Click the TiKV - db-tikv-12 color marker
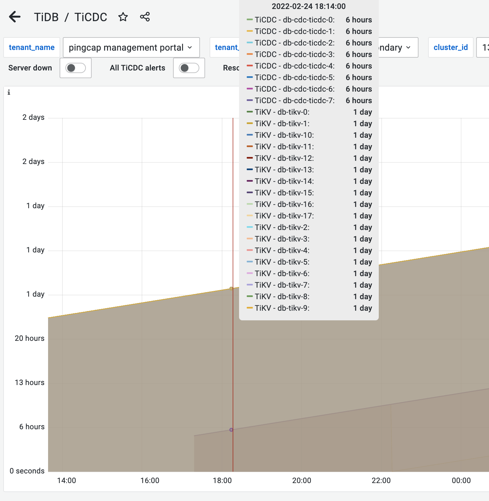The image size is (489, 501). pyautogui.click(x=249, y=158)
